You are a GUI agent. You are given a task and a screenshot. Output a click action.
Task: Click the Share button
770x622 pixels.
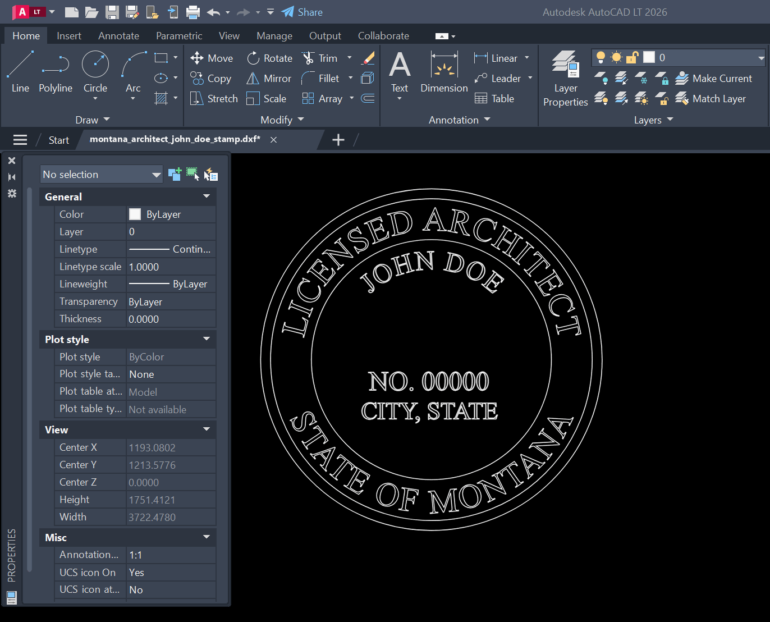[x=302, y=12]
